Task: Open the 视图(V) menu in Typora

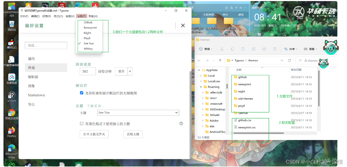Action: point(70,16)
